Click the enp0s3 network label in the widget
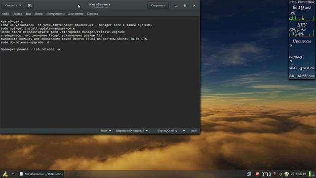The height and width of the screenshot is (178, 316). click(x=296, y=57)
